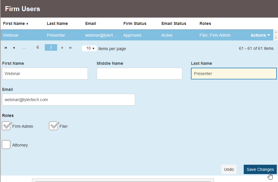Open the Actions dropdown for Webinar row
Image resolution: width=278 pixels, height=182 pixels.
tap(260, 35)
